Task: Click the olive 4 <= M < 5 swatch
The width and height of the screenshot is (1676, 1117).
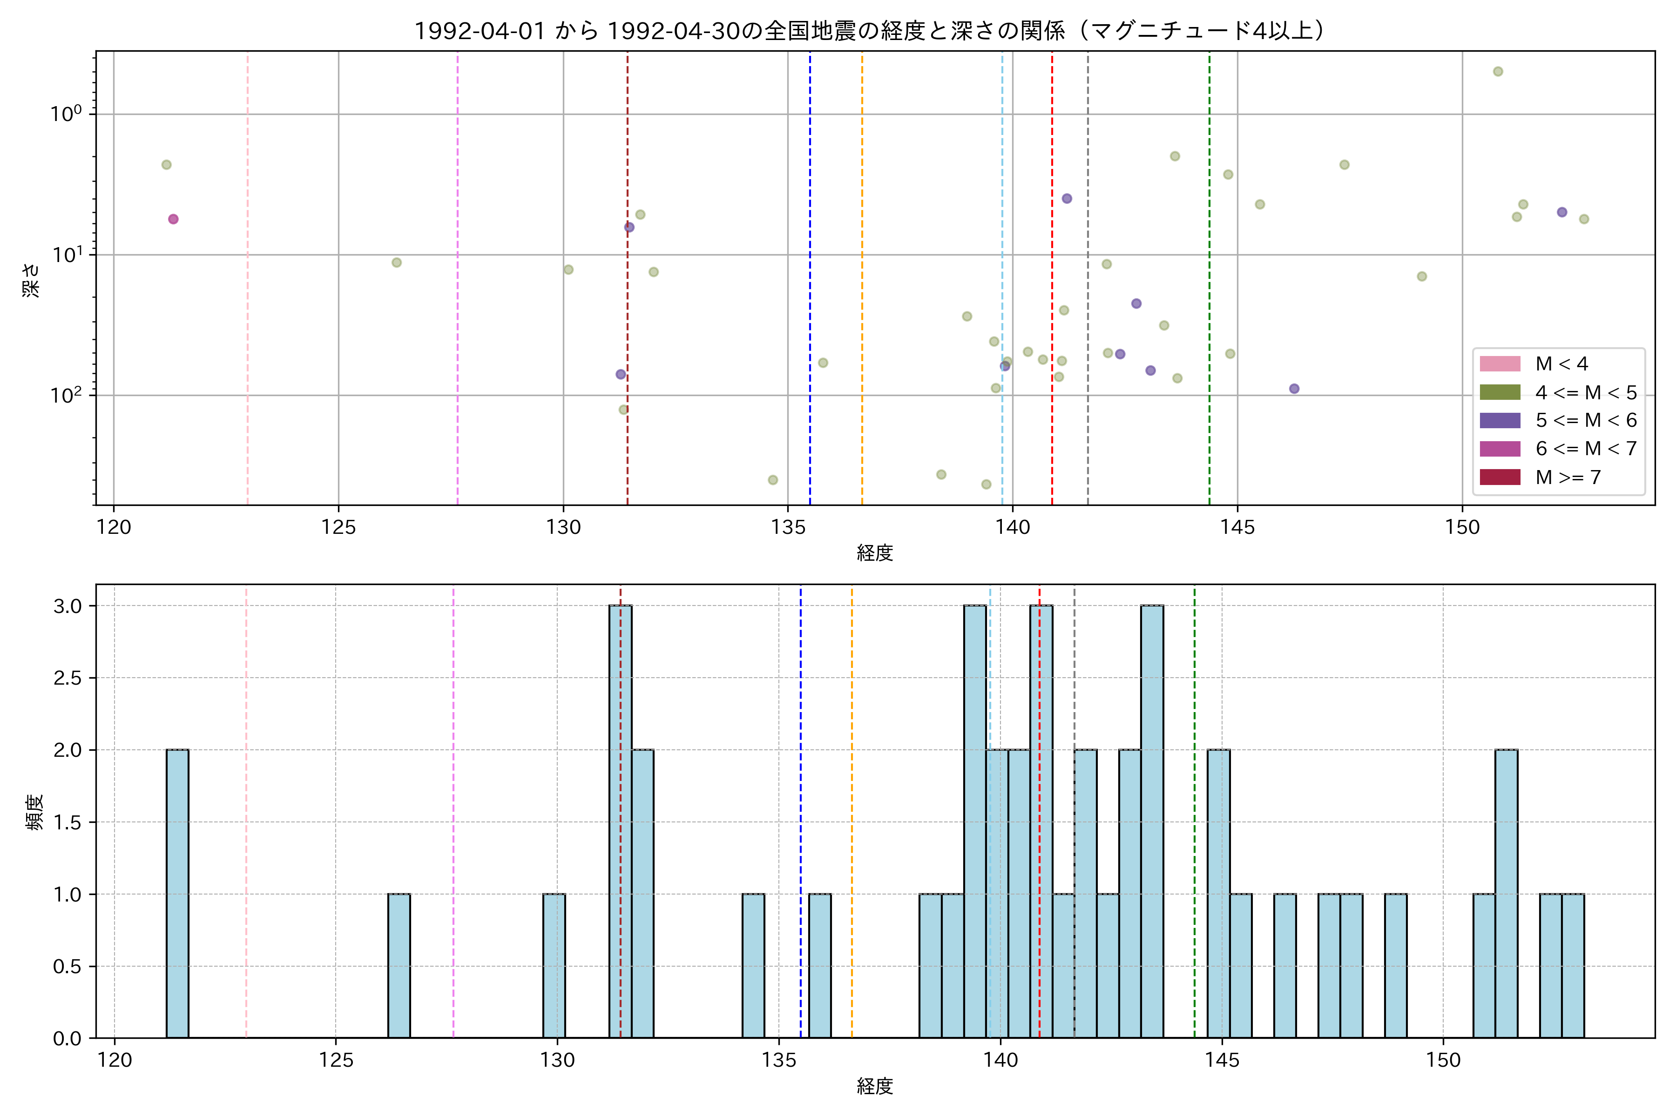Action: [x=1499, y=392]
